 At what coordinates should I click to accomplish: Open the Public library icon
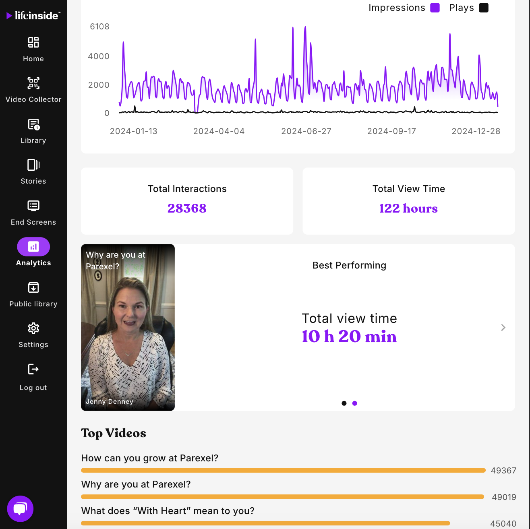click(x=33, y=287)
